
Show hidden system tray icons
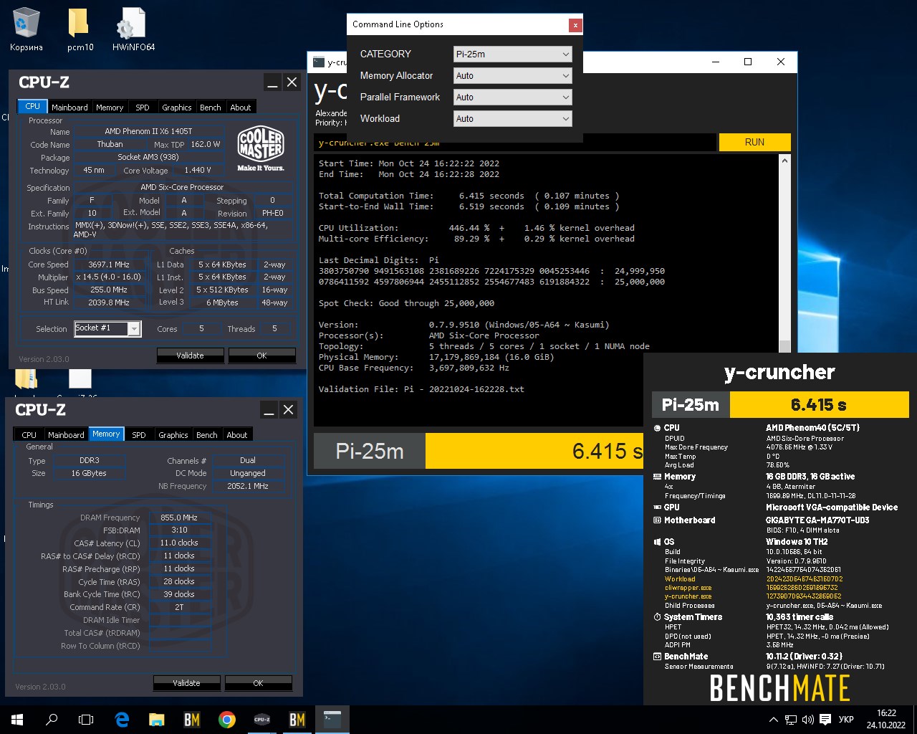(773, 720)
